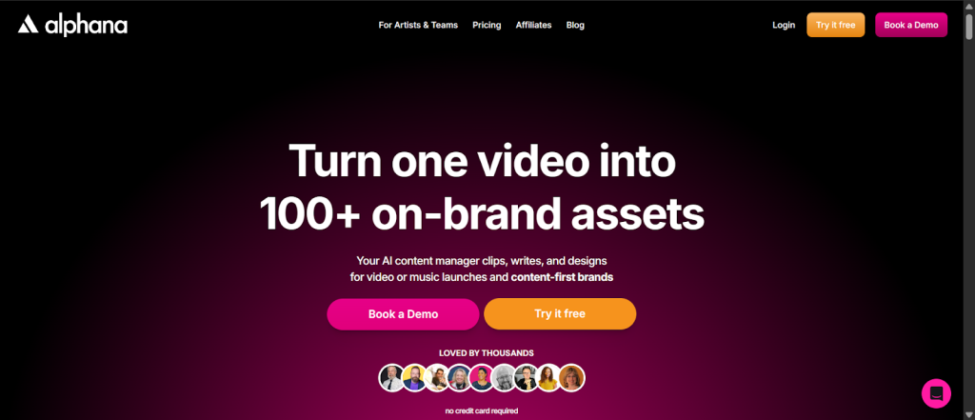Click the header Book a Demo button
Screen dimensions: 975x420
click(911, 25)
